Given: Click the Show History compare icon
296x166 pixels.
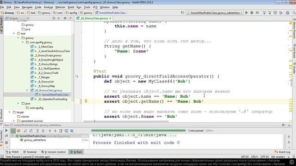Looking at the screenshot, I should click(275, 13).
